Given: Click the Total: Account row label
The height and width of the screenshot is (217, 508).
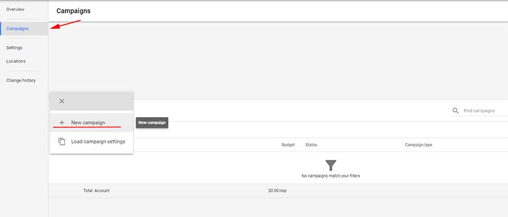Looking at the screenshot, I should click(x=96, y=190).
